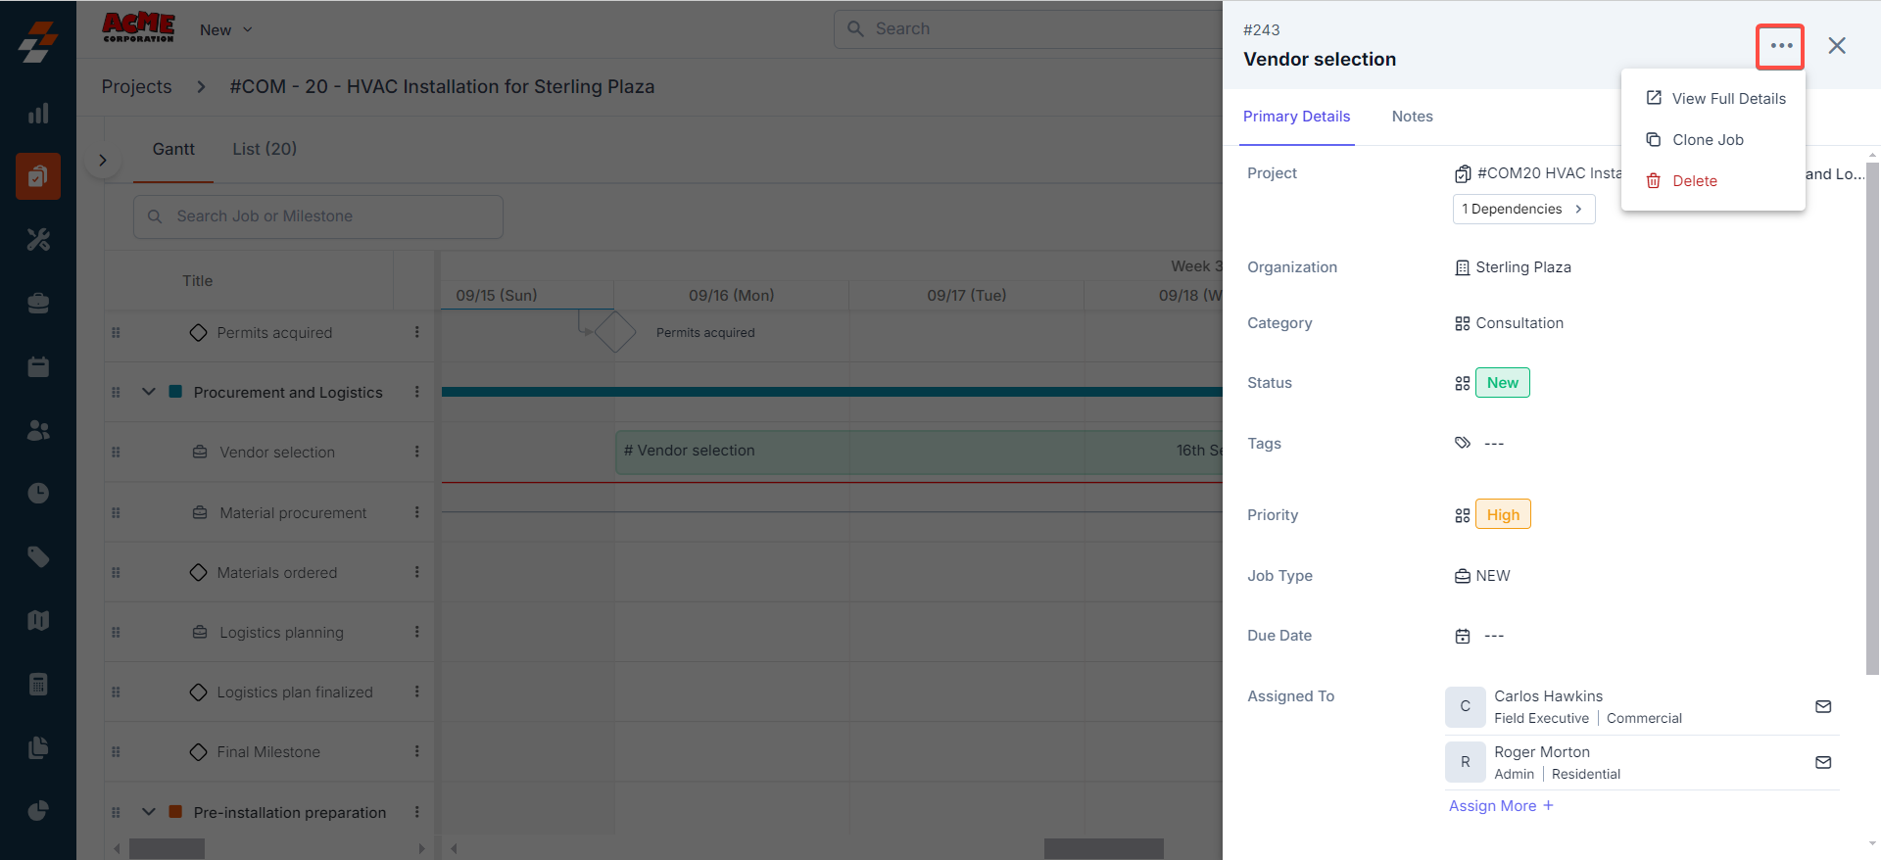The width and height of the screenshot is (1881, 860).
Task: Open the bar chart dashboard sidebar icon
Action: [x=38, y=114]
